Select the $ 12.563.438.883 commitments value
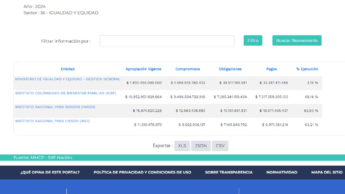The image size is (345, 194). [191, 111]
